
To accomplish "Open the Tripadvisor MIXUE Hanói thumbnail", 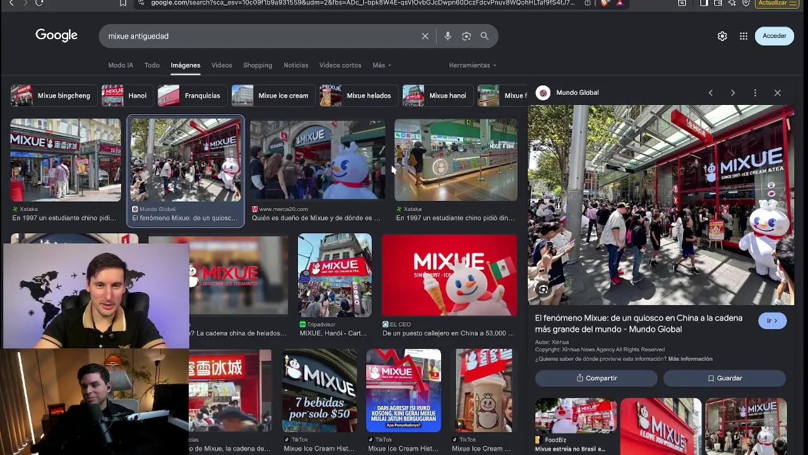I will click(x=335, y=275).
